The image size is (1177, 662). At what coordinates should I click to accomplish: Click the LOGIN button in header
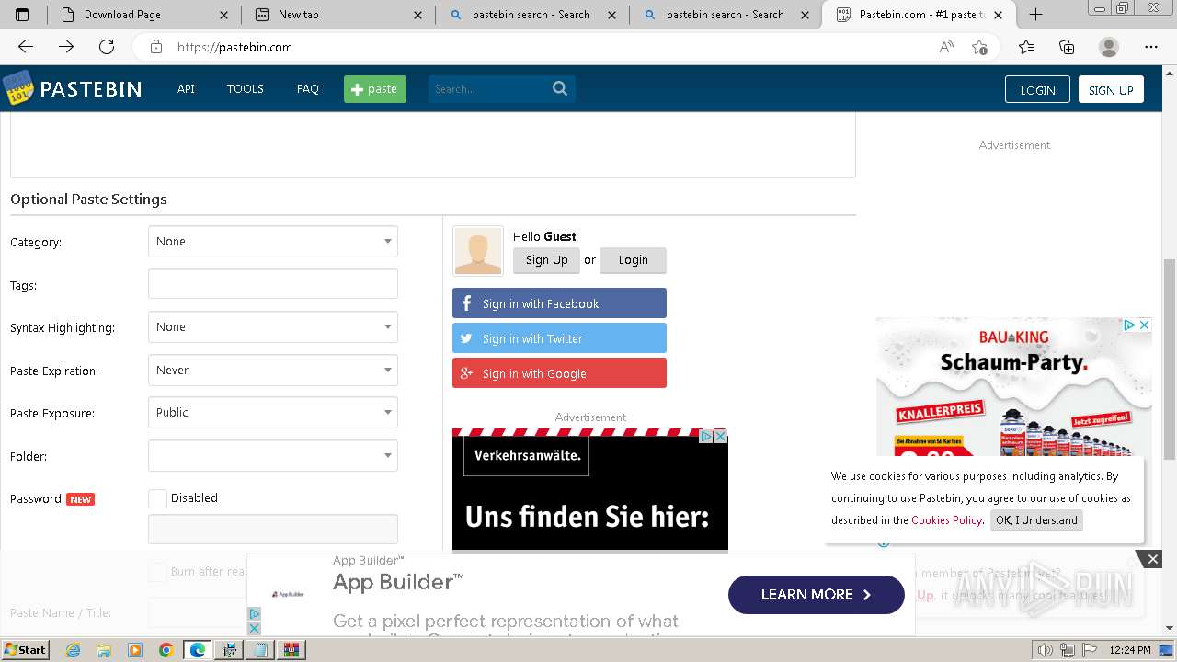tap(1037, 89)
